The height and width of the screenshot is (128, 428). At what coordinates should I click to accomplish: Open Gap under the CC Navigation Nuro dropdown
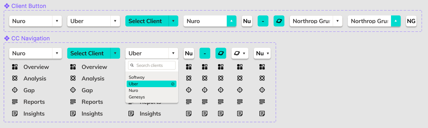(x=23, y=90)
